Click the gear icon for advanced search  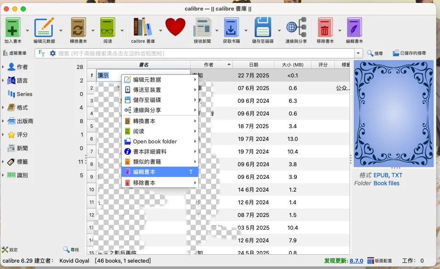point(52,53)
